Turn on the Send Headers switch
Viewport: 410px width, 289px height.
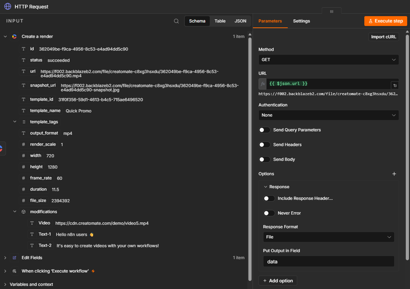(264, 145)
